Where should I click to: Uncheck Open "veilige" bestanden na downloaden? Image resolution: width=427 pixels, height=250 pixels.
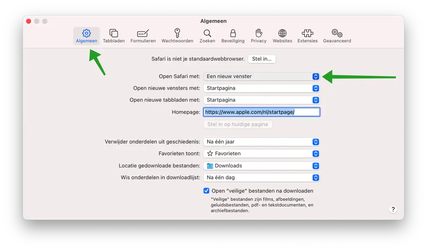[206, 191]
